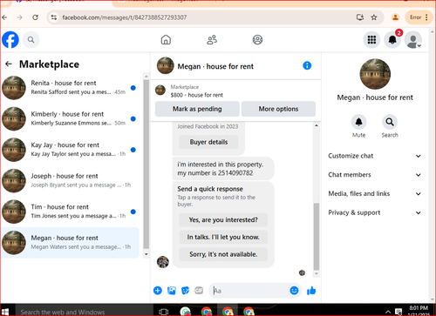Click the Windows taskbar search box
The image size is (436, 316).
84,312
